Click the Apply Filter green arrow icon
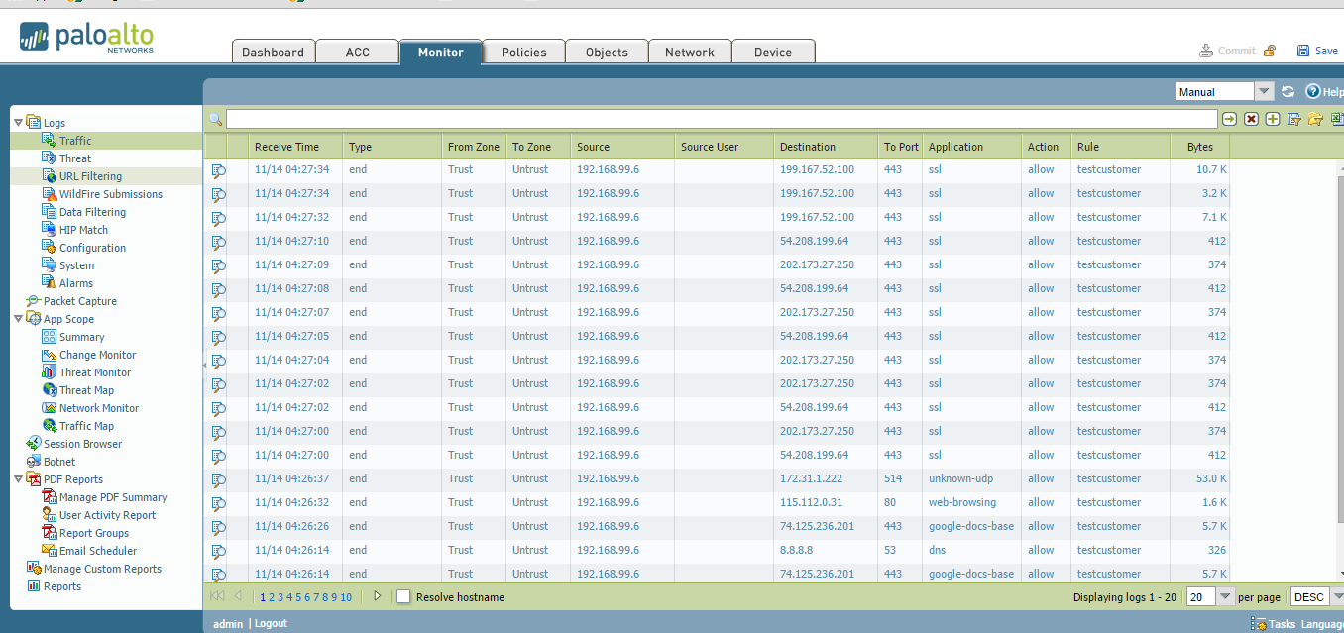This screenshot has width=1344, height=633. (1229, 119)
